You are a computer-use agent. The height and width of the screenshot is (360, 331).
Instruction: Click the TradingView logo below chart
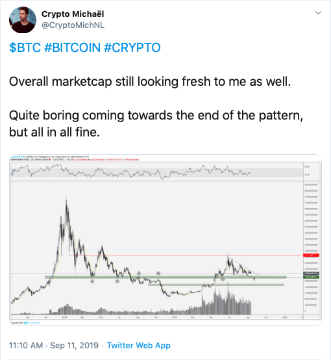pos(32,322)
